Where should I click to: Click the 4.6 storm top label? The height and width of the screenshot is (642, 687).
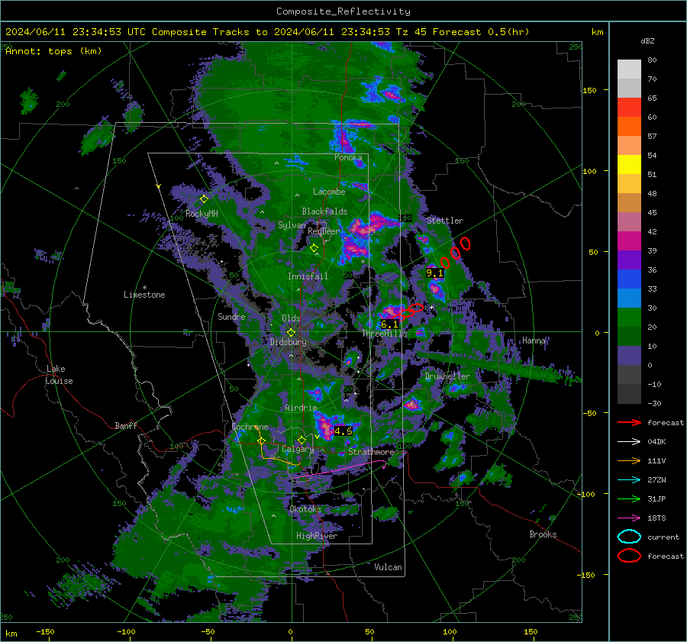click(343, 431)
